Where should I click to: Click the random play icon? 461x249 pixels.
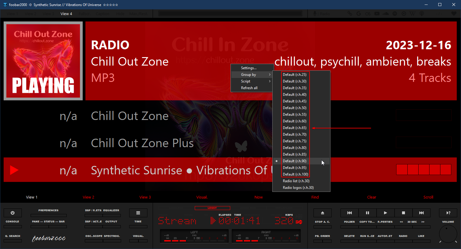(448, 213)
